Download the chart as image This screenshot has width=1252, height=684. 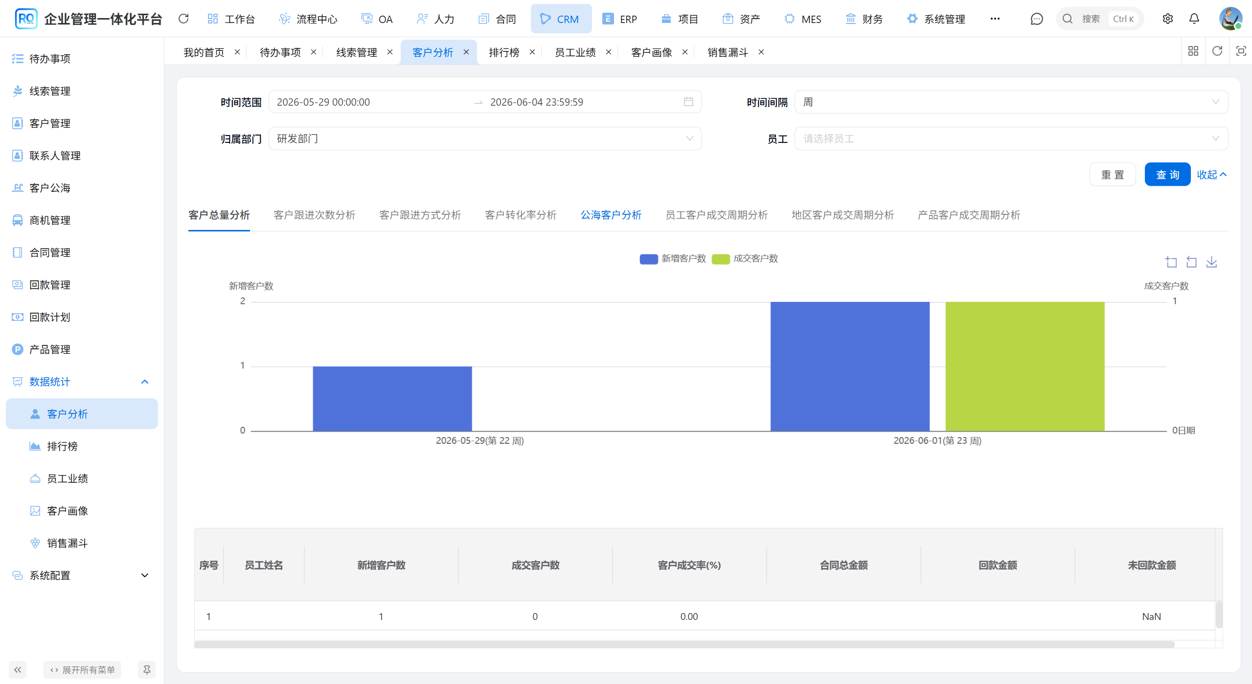(x=1211, y=262)
